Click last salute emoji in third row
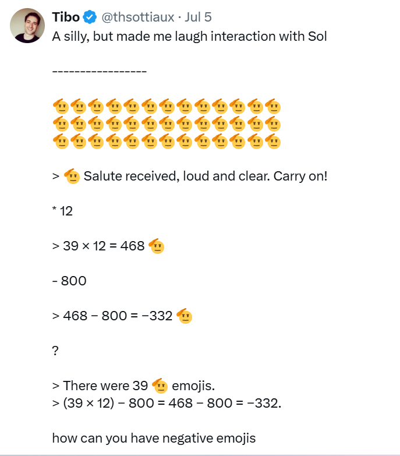 [272, 142]
